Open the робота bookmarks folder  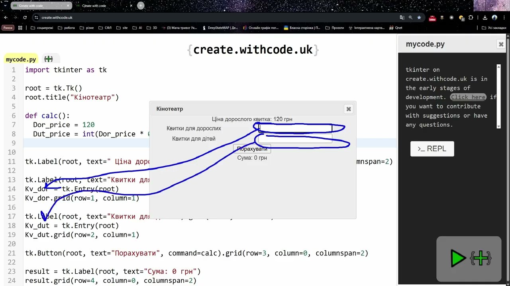[x=66, y=28]
